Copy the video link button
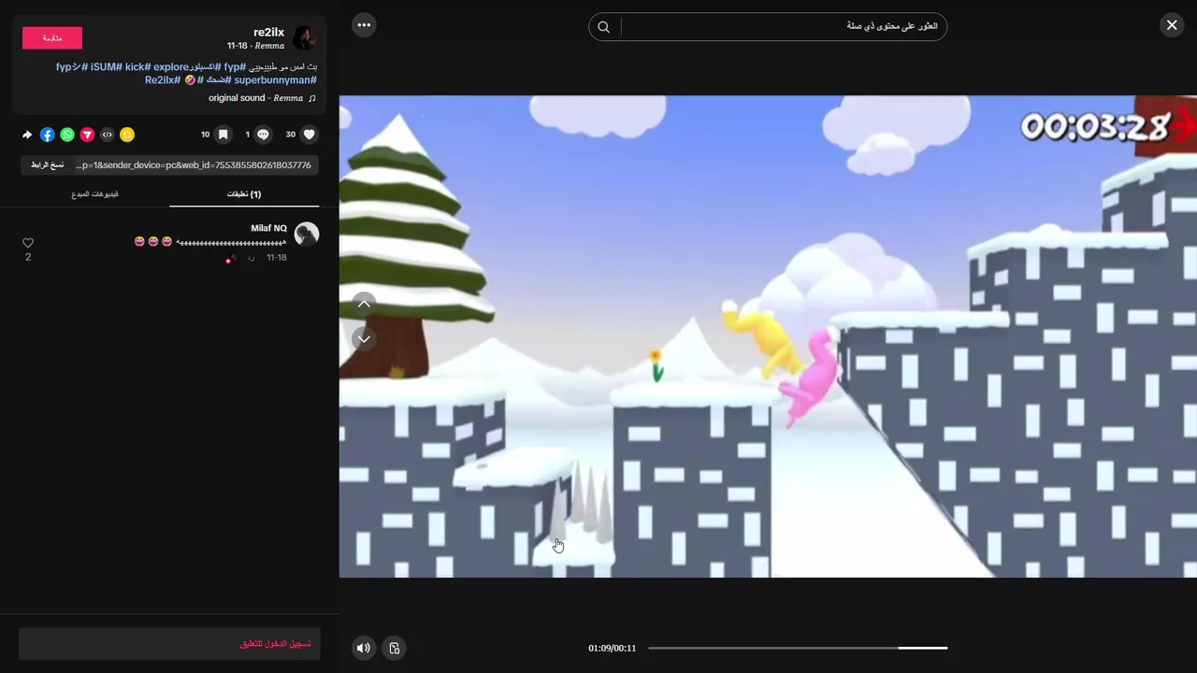 [x=47, y=165]
